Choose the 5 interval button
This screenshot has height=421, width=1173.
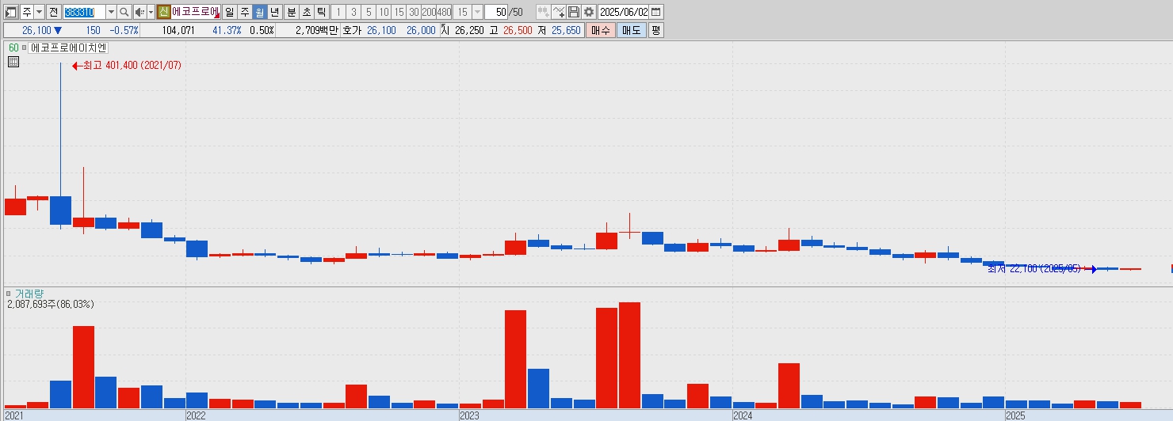[368, 12]
